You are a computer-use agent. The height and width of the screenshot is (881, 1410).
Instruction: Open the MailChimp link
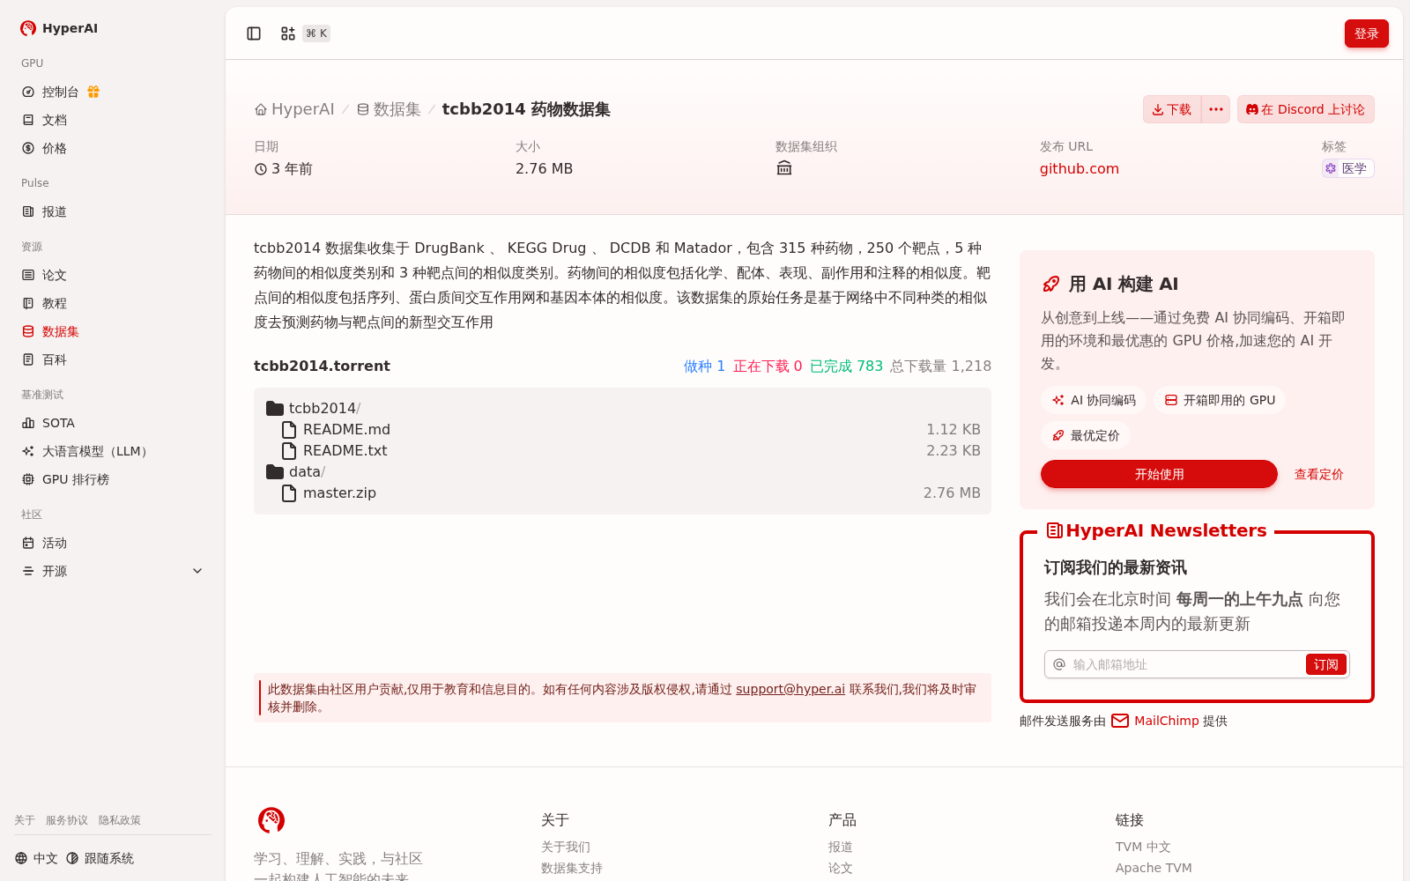[1166, 721]
